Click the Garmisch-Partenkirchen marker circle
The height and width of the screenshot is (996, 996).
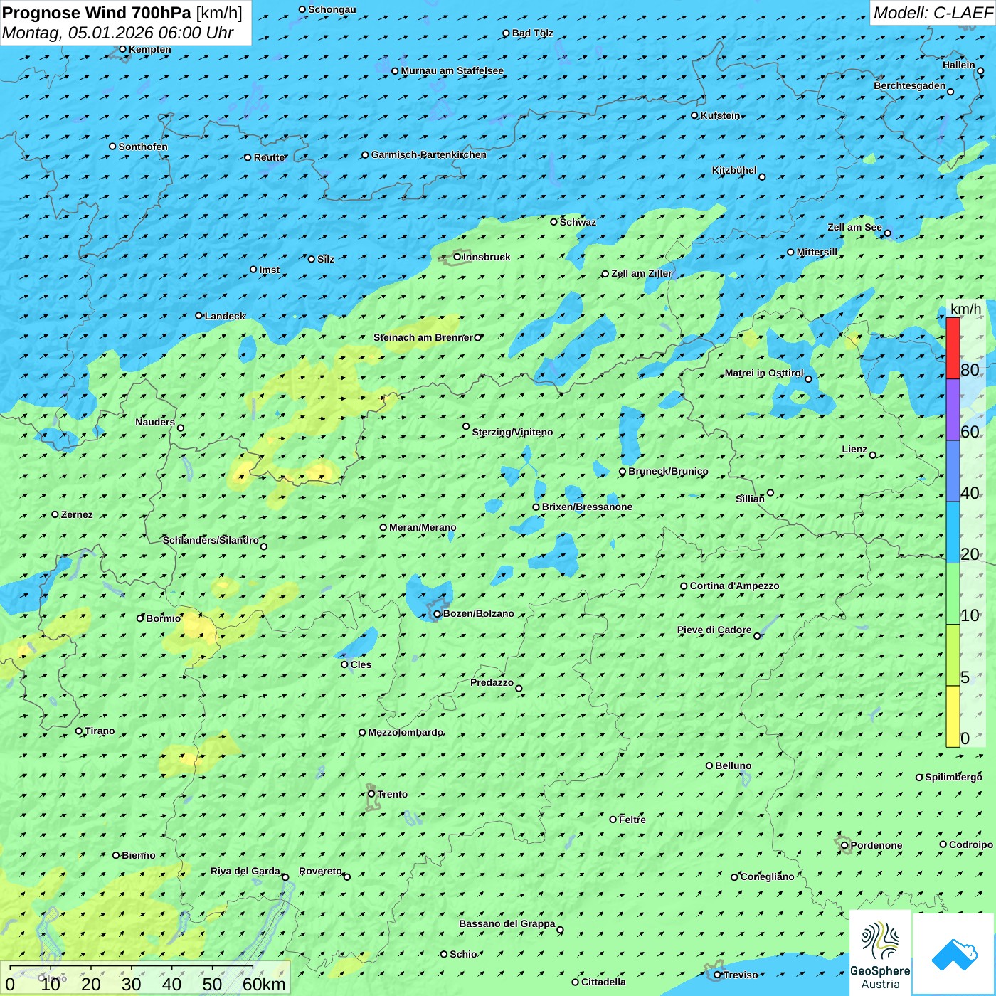(366, 155)
